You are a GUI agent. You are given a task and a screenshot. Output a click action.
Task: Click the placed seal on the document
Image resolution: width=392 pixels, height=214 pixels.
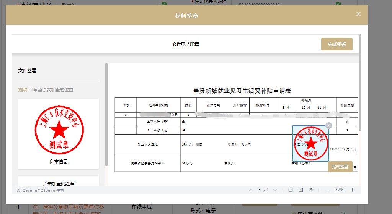coord(310,143)
